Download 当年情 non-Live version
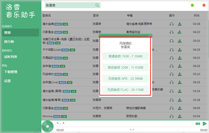This screenshot has height=133, width=209. (180, 66)
